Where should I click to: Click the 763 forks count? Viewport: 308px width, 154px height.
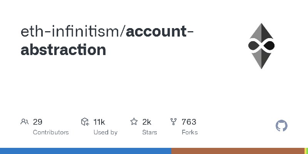coord(189,122)
